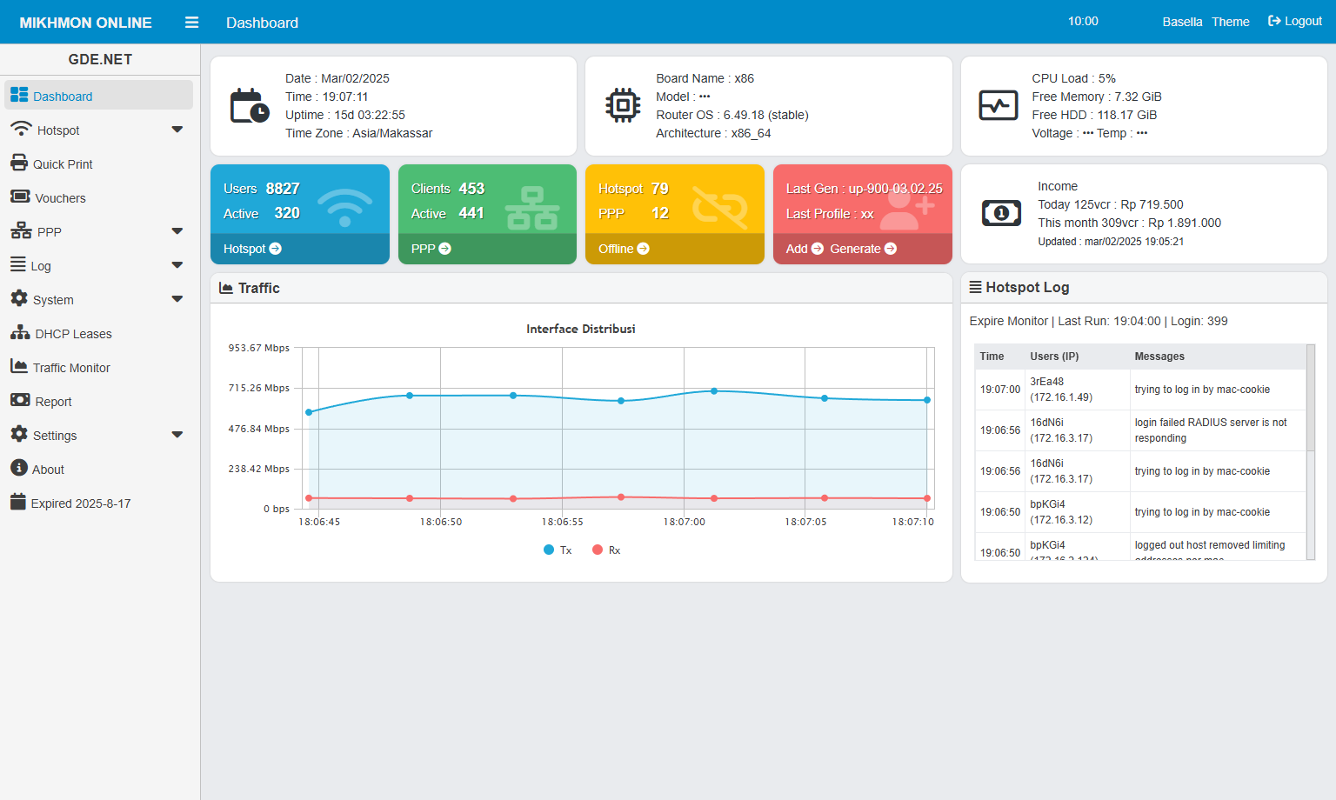Toggle the Rx series in chart legend
1336x800 pixels.
[x=606, y=550]
